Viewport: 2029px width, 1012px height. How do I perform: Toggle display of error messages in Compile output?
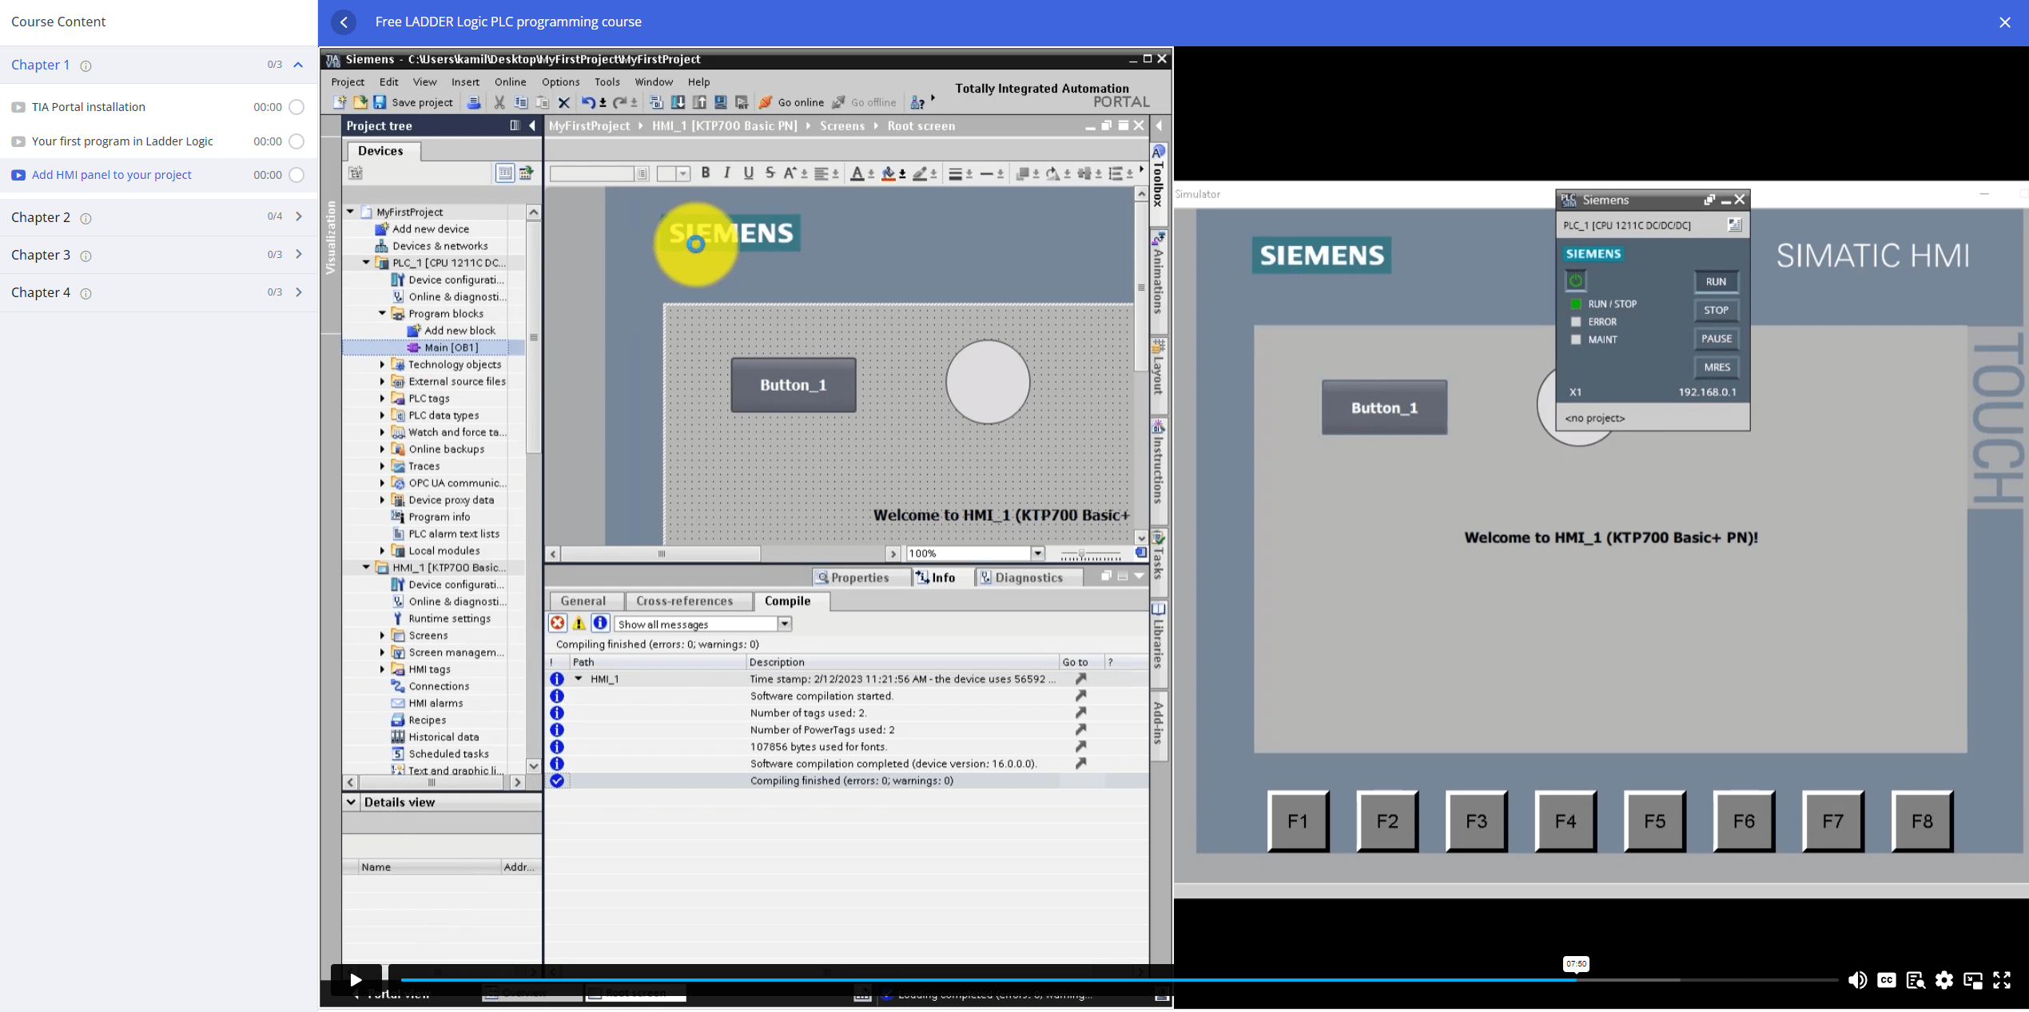(x=557, y=623)
